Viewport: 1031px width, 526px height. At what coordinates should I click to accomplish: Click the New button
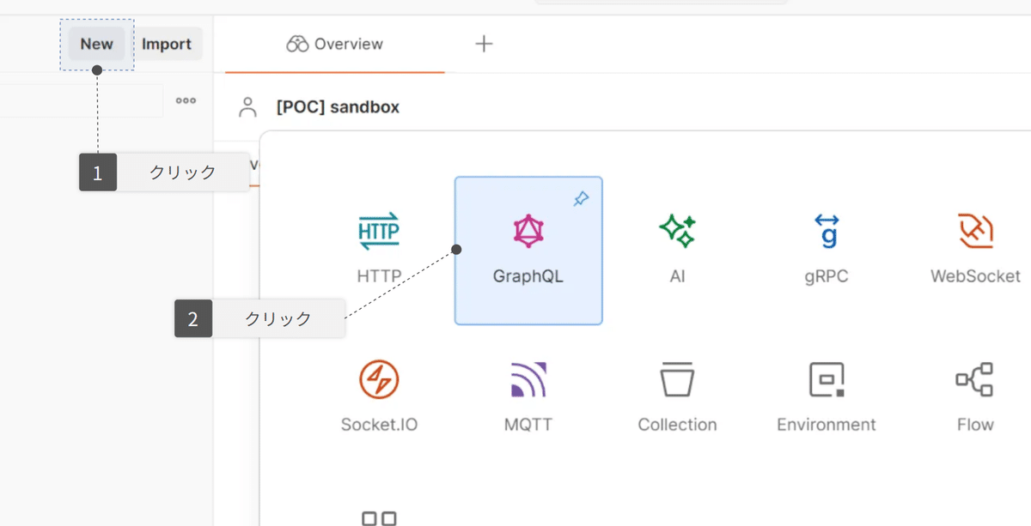point(96,44)
